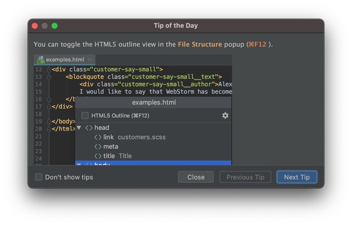Screen dimensions: 352x225
Task: Fold the blockquote block at line 13
Action: pos(49,77)
